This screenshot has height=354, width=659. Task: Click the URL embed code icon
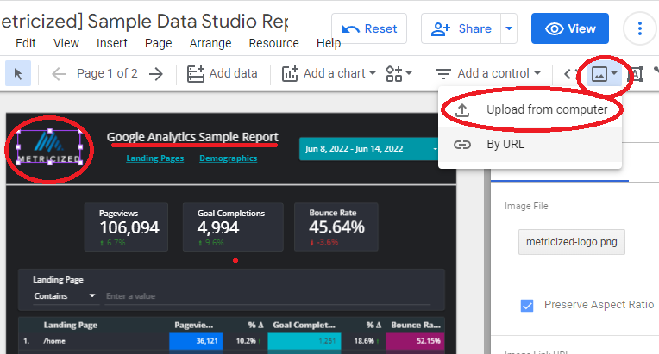click(x=570, y=74)
